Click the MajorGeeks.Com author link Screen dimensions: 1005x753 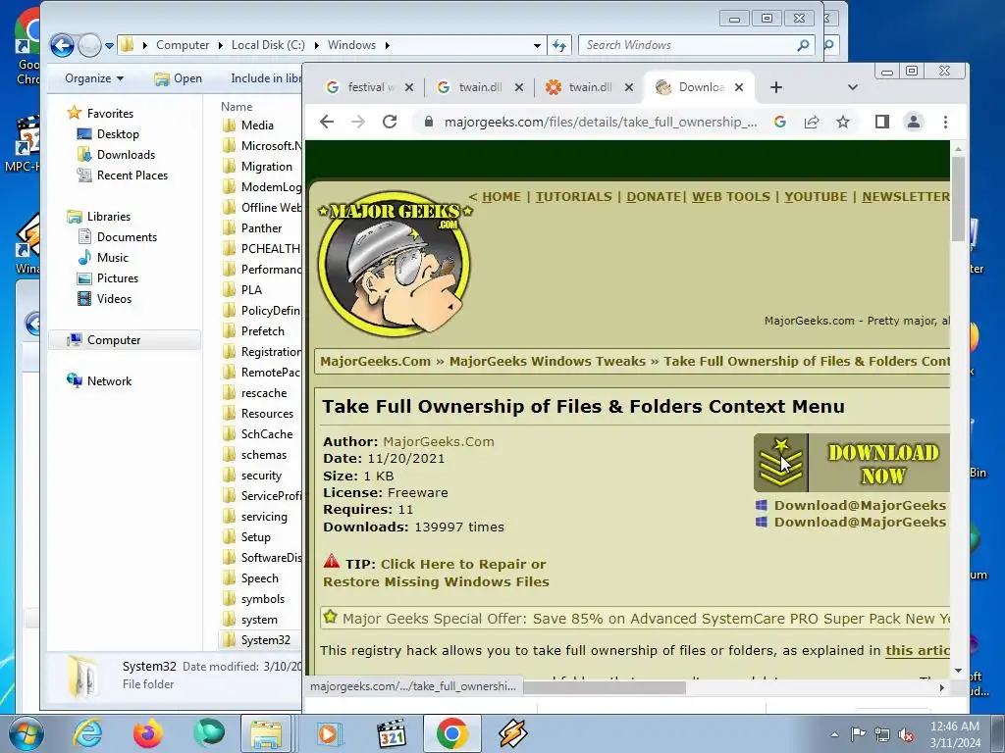click(x=439, y=442)
